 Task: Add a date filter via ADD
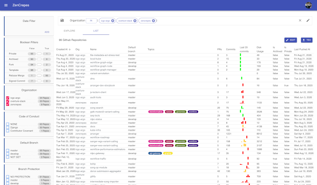pos(47,32)
